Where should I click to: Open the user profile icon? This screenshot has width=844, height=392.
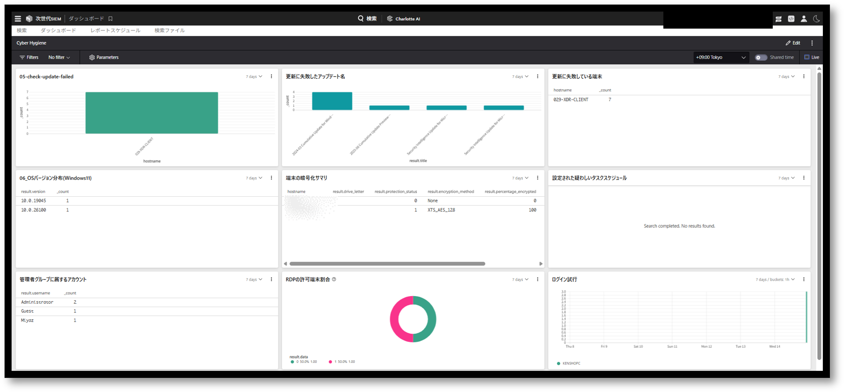click(x=804, y=19)
